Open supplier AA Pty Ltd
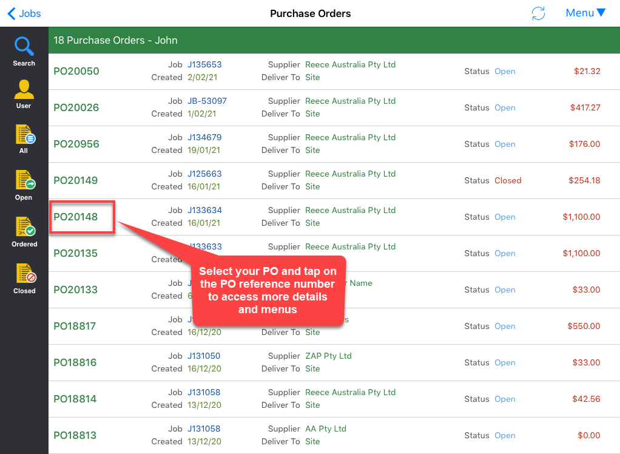Viewport: 620px width, 454px height. tap(326, 429)
